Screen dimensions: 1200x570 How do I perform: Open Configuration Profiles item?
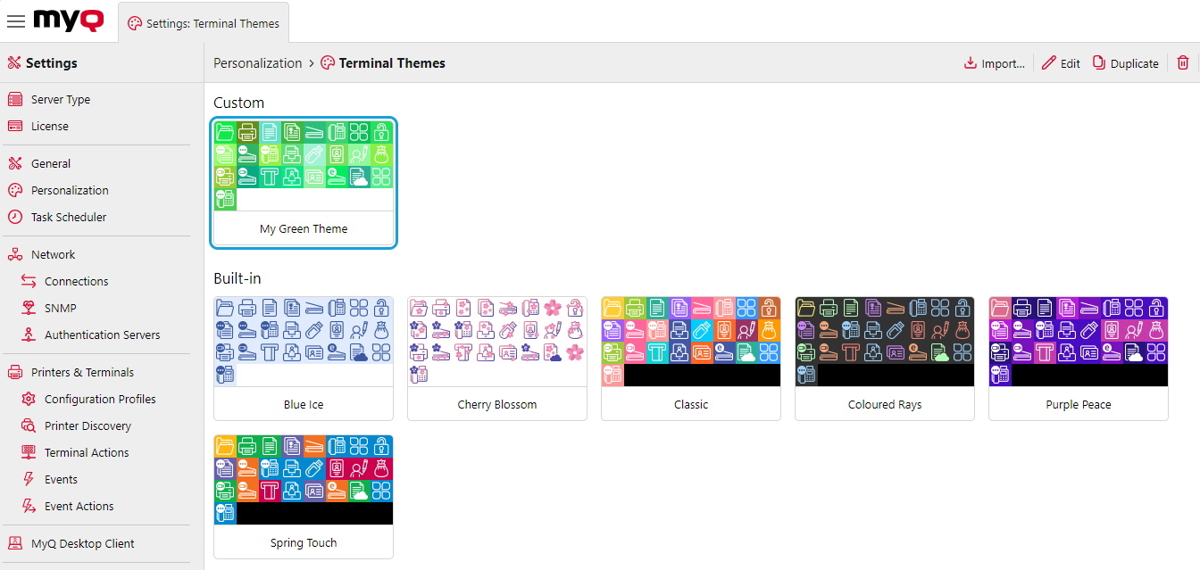[x=100, y=400]
